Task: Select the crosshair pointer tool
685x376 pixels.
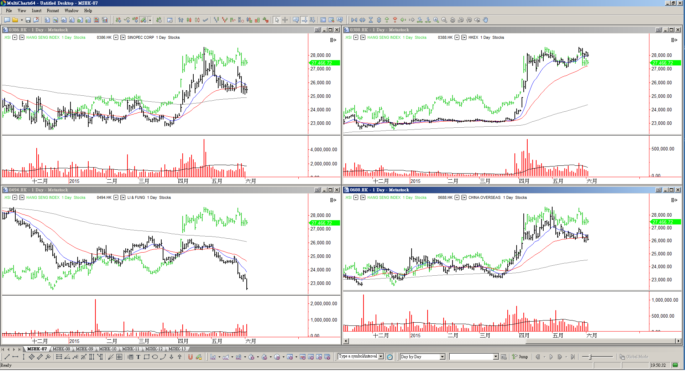Action: click(x=285, y=20)
